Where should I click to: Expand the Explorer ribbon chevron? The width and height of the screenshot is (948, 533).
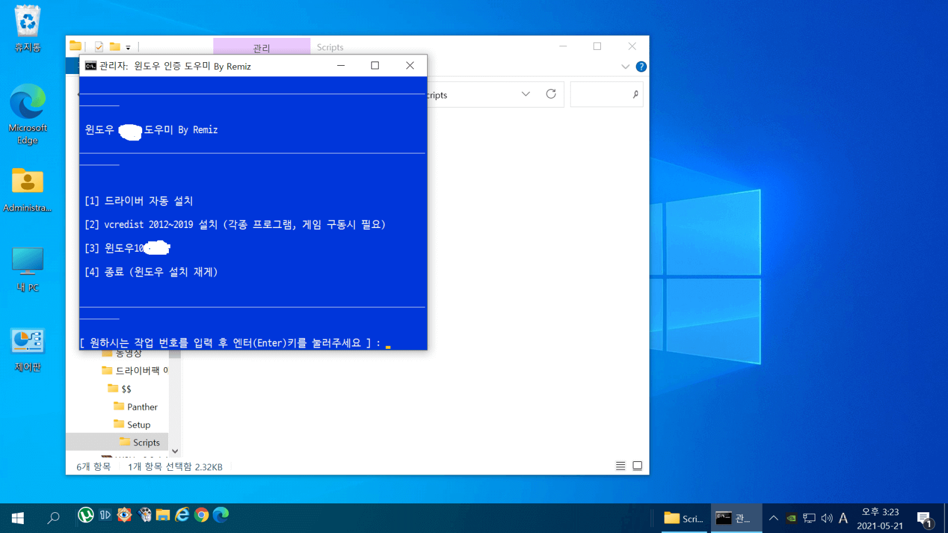coord(625,66)
